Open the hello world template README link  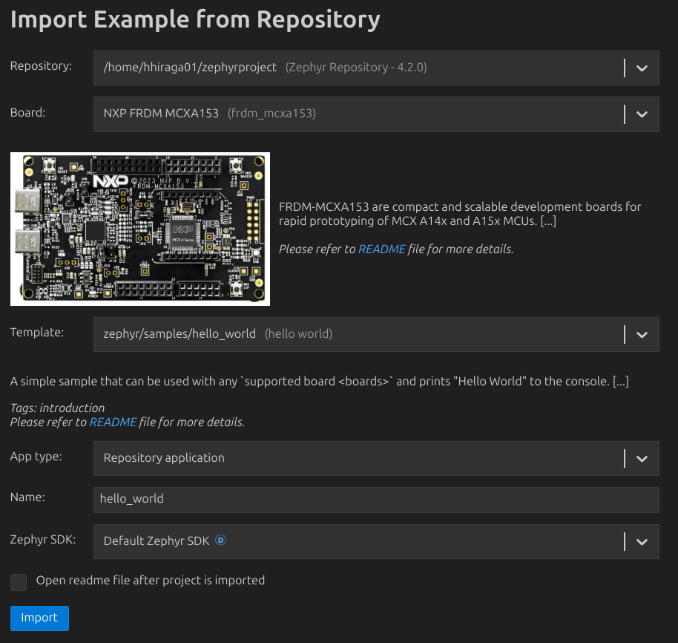(x=113, y=422)
